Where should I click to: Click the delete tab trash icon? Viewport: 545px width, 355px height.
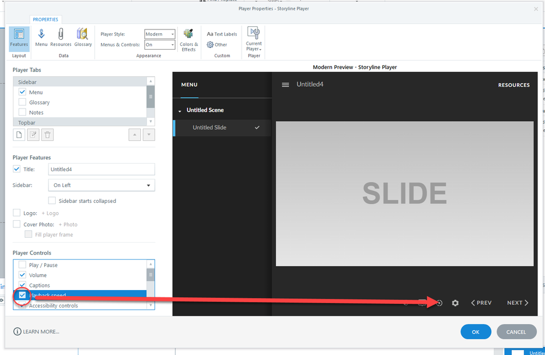(x=47, y=135)
